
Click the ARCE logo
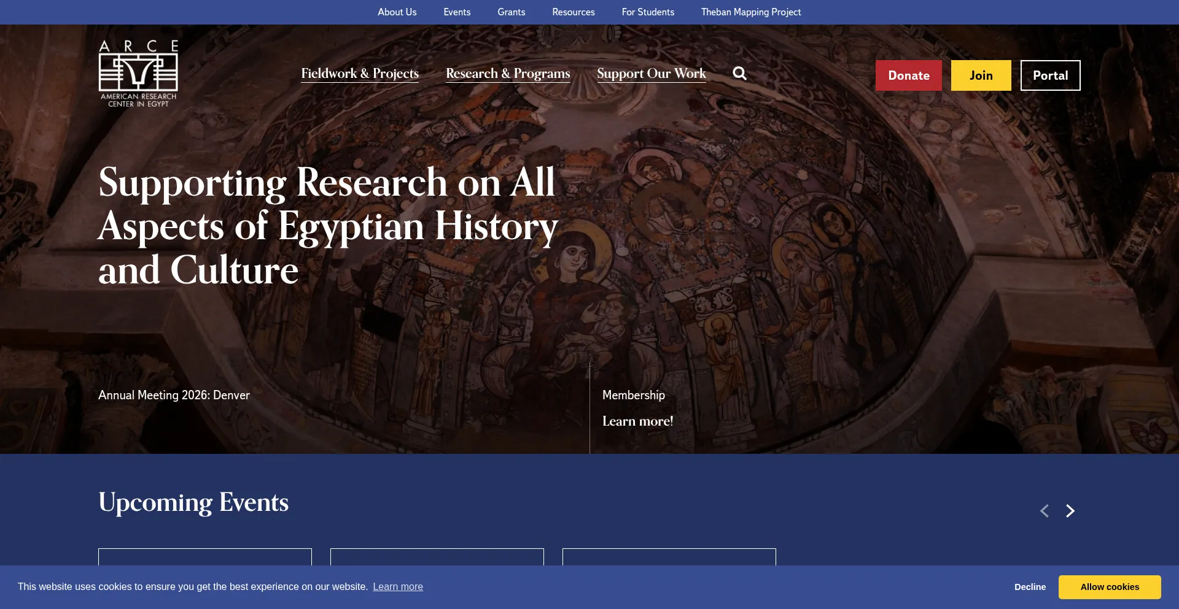pyautogui.click(x=138, y=74)
